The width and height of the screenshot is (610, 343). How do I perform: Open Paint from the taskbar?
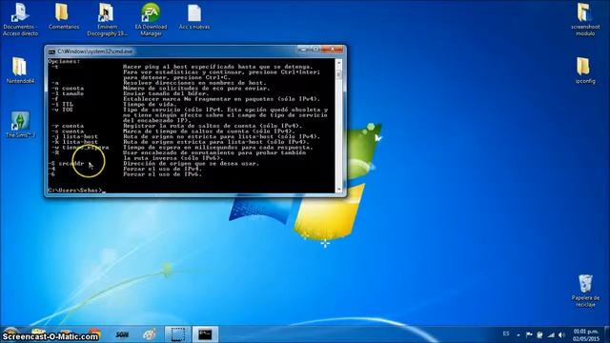click(x=150, y=334)
